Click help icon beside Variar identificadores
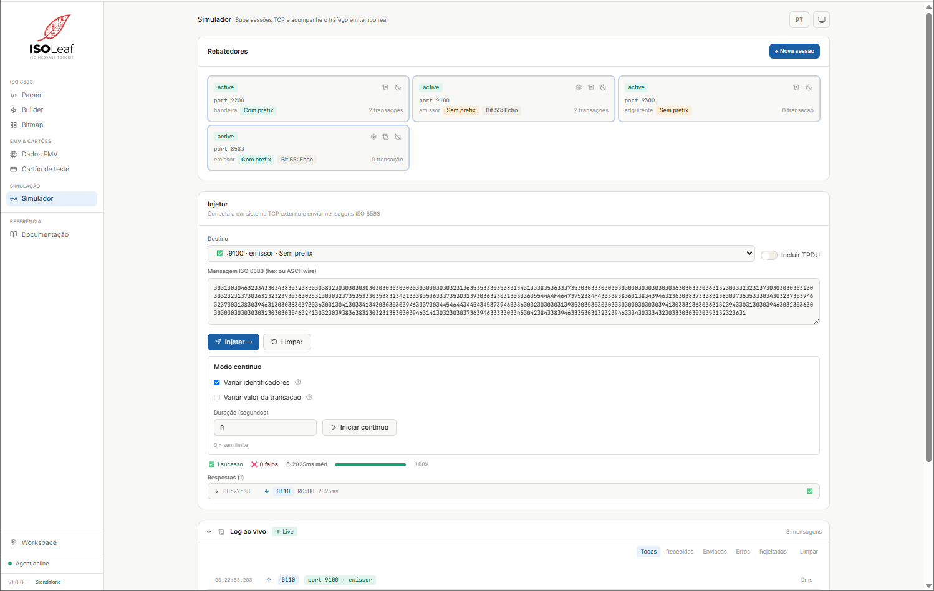This screenshot has width=934, height=591. pos(298,382)
